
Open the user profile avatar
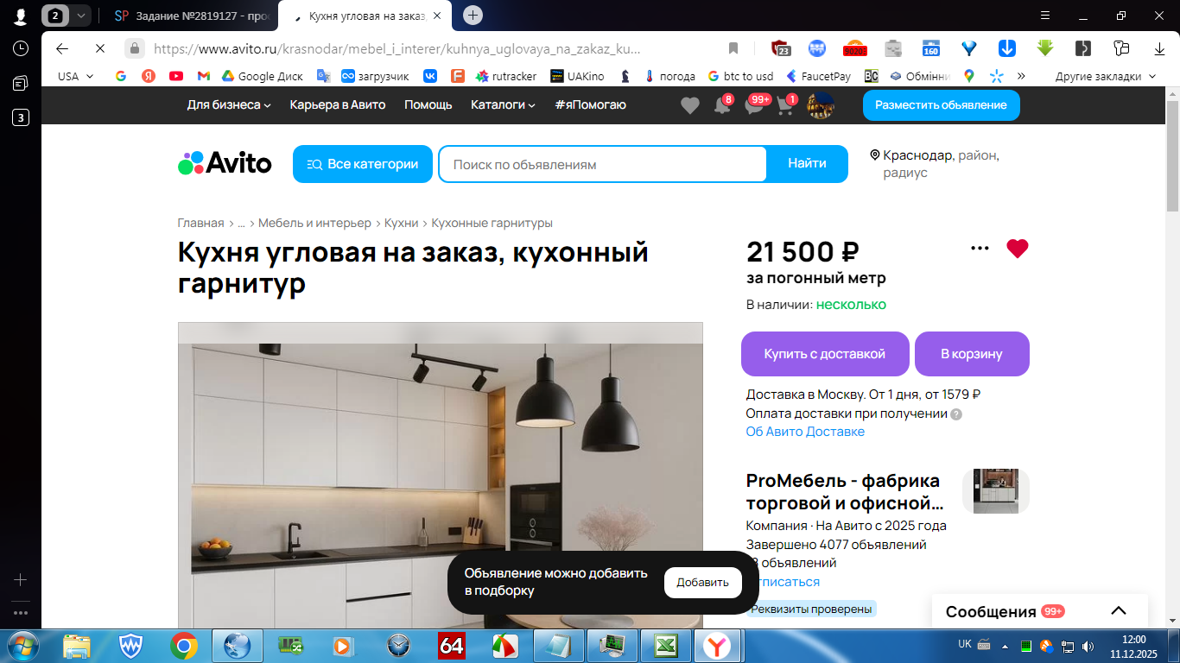click(x=821, y=105)
